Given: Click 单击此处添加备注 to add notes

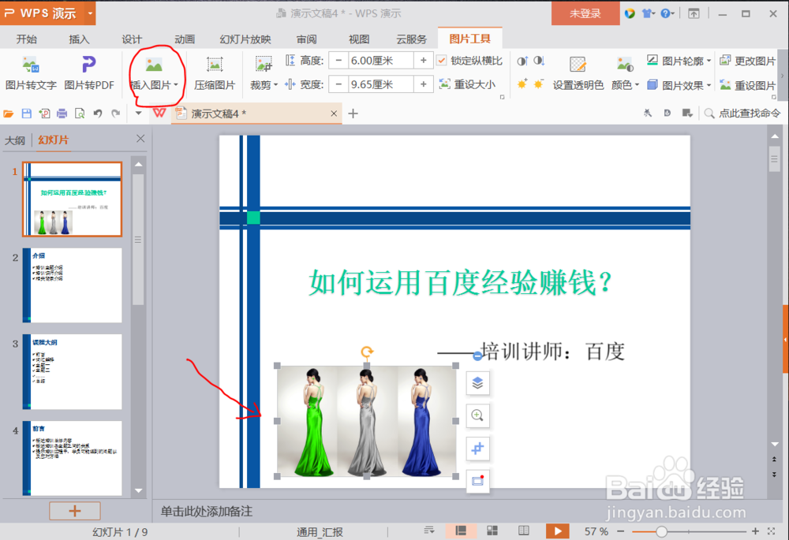Looking at the screenshot, I should click(x=207, y=512).
